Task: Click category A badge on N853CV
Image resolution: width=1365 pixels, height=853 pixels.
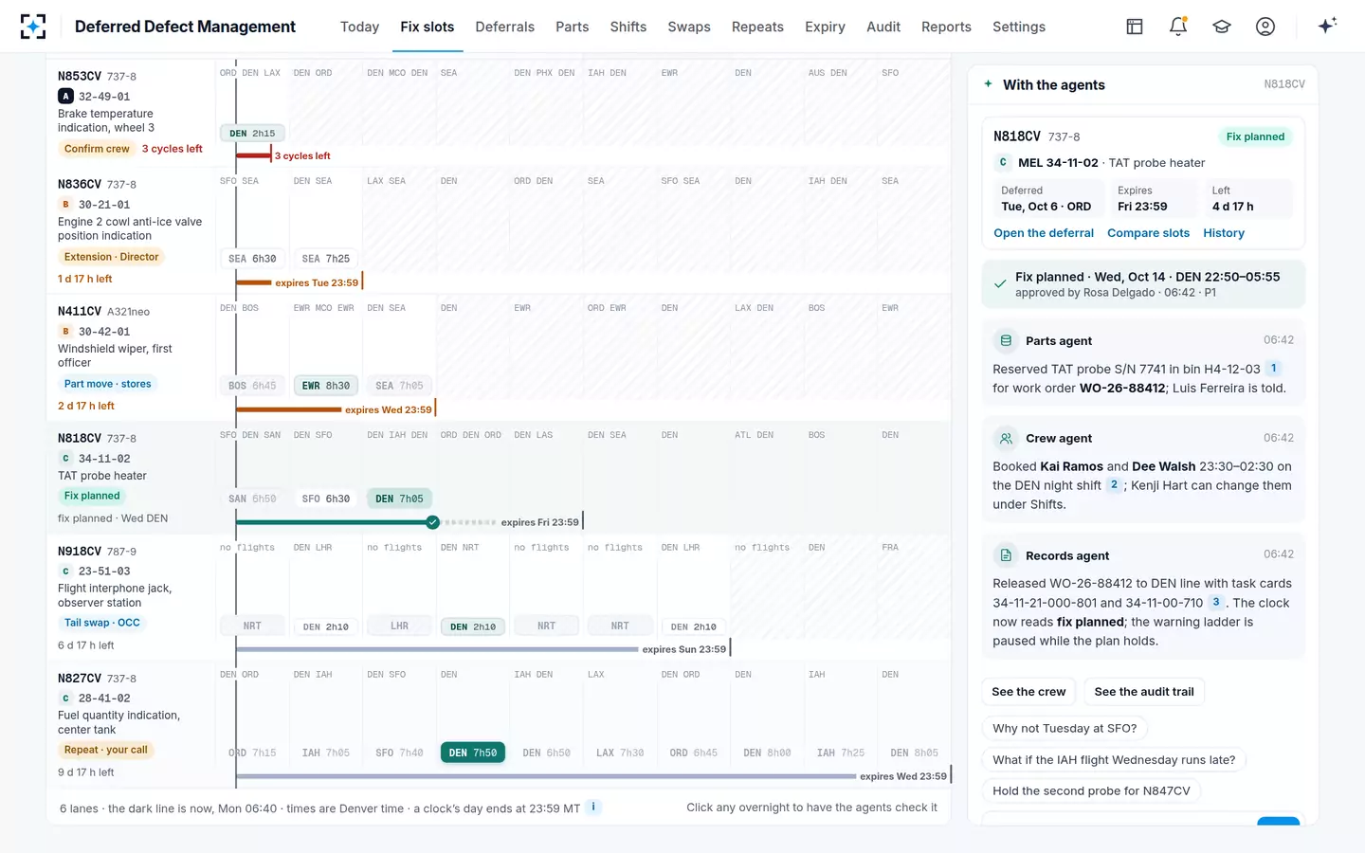Action: [x=65, y=96]
